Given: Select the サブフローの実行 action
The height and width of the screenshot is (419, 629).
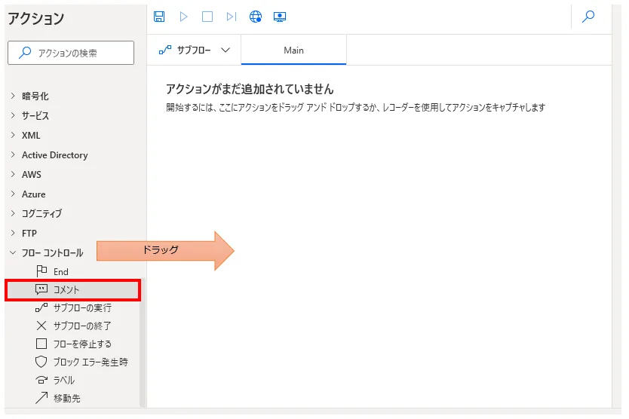Looking at the screenshot, I should [81, 307].
